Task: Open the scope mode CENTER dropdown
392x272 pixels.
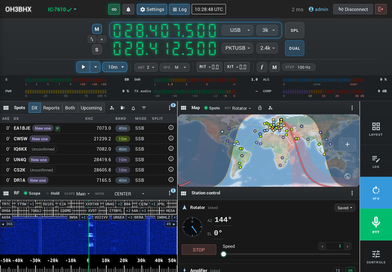Action: point(129,194)
